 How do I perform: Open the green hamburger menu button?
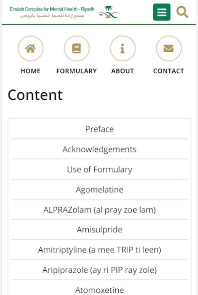click(x=162, y=12)
